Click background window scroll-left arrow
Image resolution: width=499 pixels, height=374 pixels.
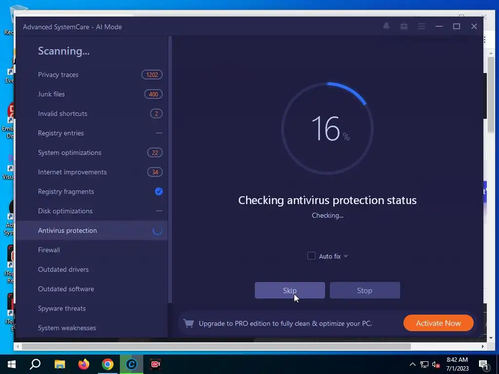click(x=18, y=346)
